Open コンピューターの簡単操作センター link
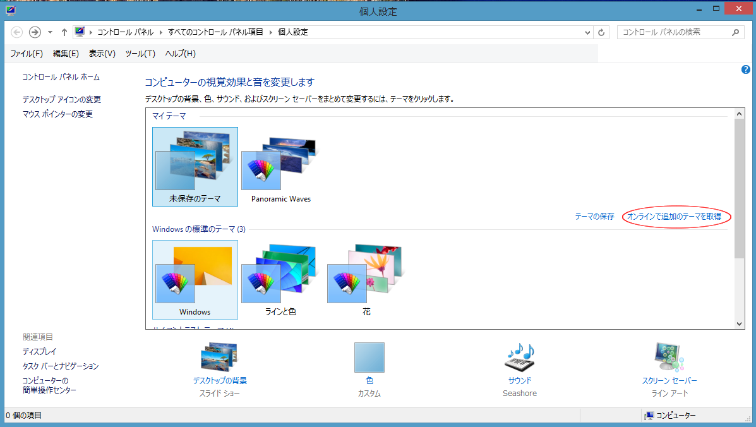 (x=49, y=385)
